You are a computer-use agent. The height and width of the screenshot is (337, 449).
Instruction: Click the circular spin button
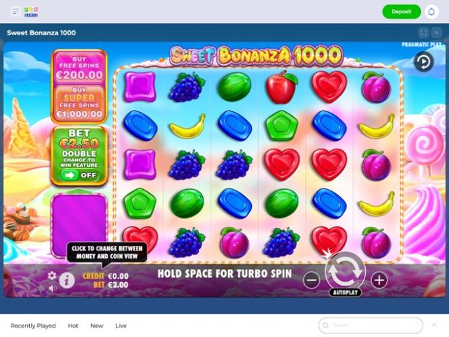(x=345, y=271)
